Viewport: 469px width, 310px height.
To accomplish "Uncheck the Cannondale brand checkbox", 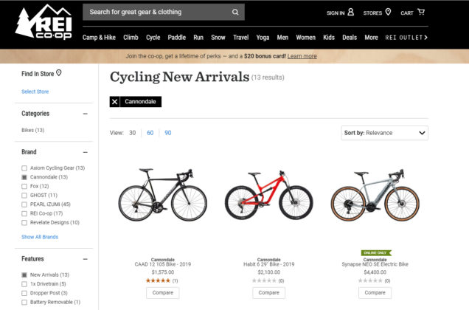I will point(24,177).
